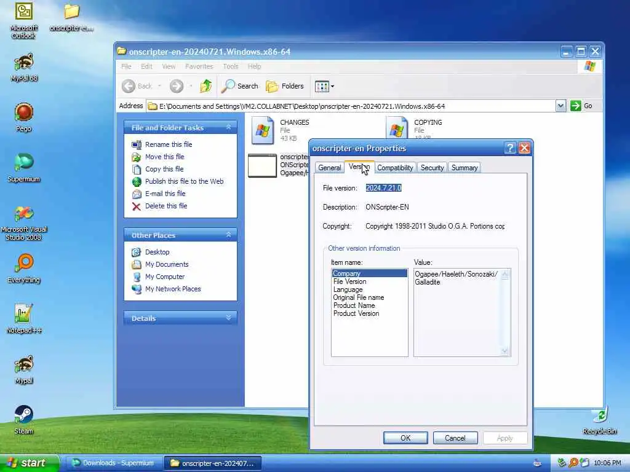Click Publish this file to the Web
Screen dimensions: 630x472
click(184, 181)
